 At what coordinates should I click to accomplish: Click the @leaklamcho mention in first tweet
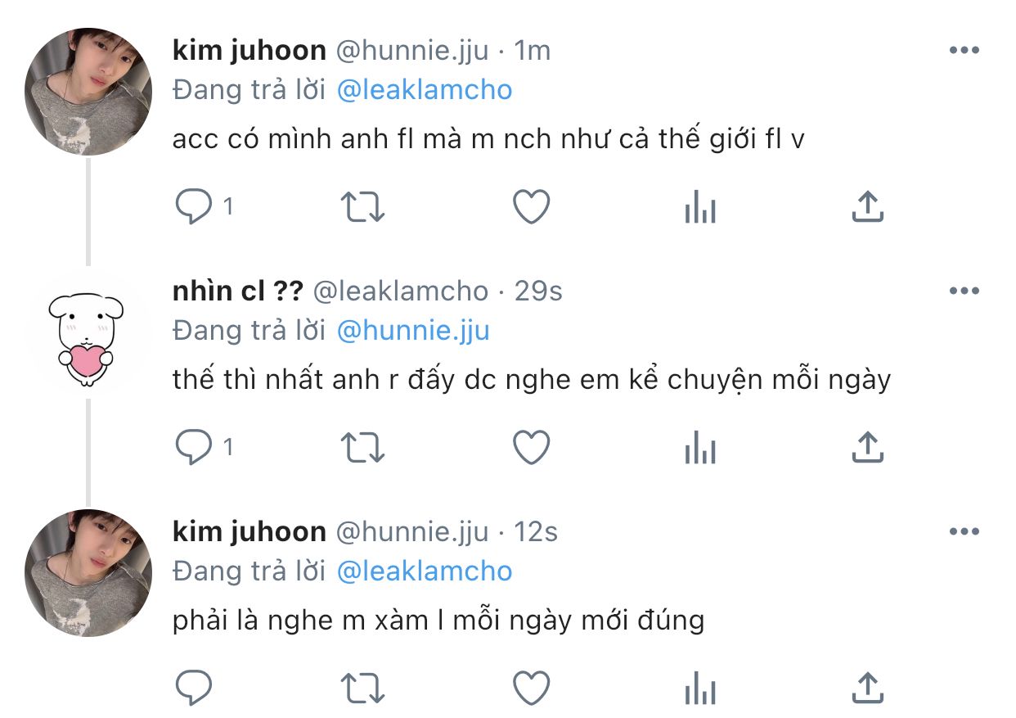(424, 90)
